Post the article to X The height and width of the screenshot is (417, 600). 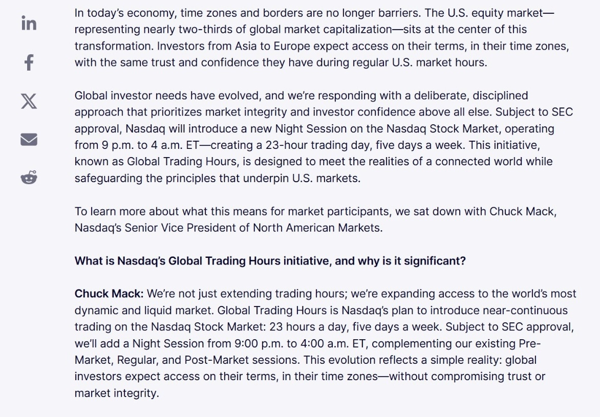coord(29,101)
